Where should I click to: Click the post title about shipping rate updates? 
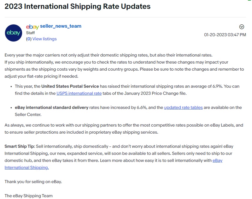pos(77,6)
